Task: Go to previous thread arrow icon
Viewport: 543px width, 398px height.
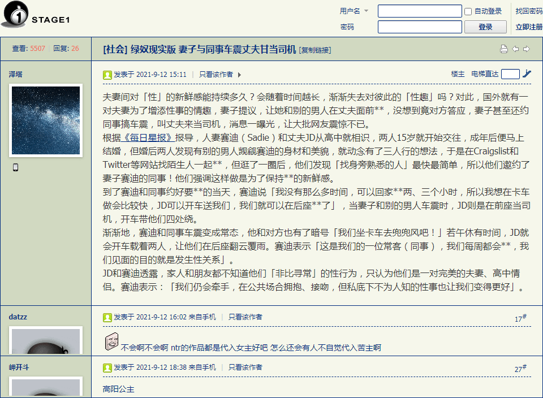Action: coord(515,49)
